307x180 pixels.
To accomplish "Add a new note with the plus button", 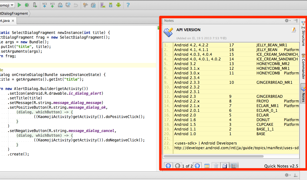I will [168, 166].
